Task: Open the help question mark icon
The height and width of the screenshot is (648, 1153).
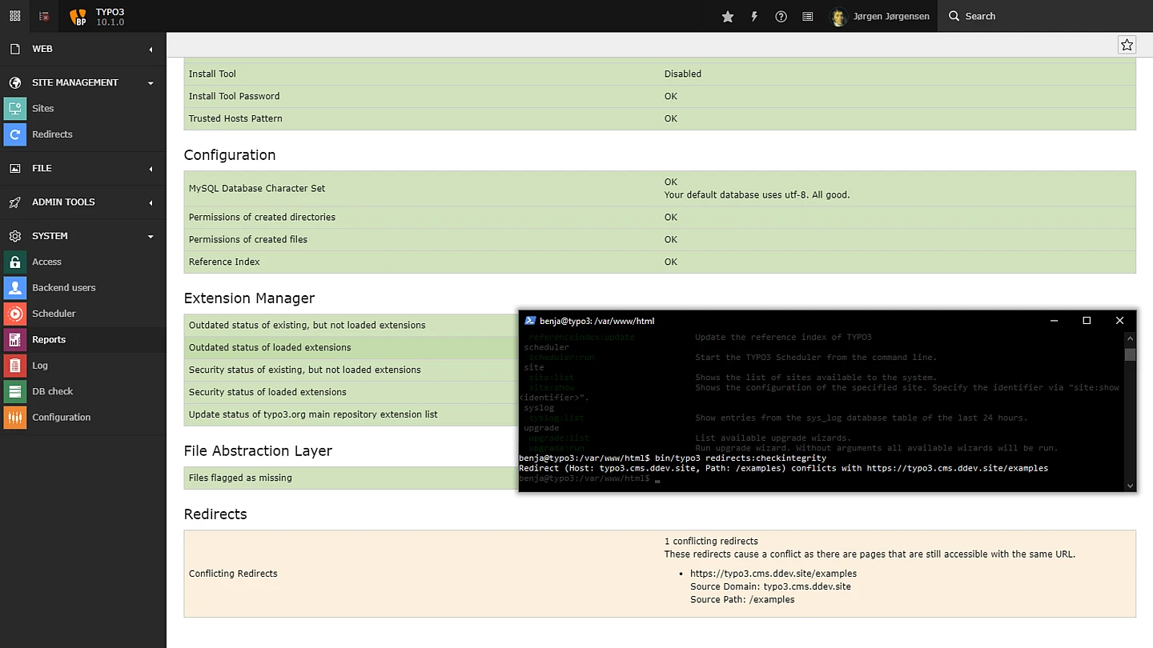Action: [781, 16]
